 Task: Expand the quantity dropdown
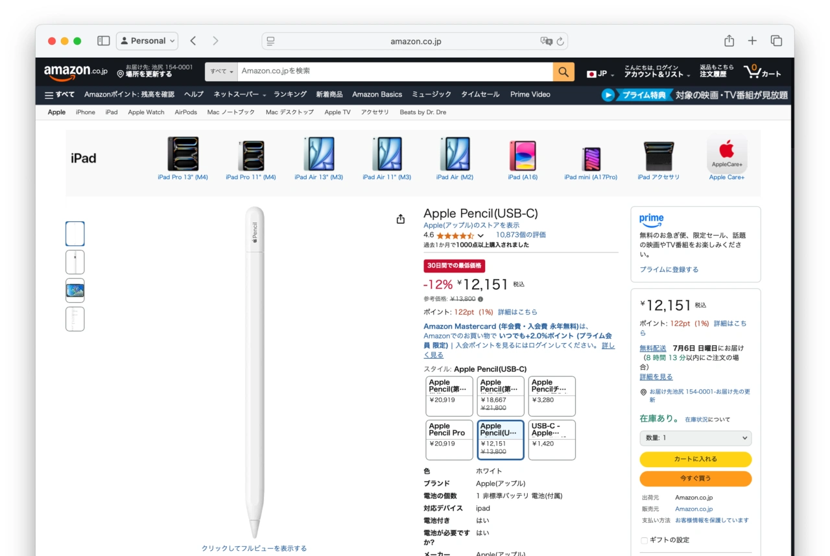(695, 438)
